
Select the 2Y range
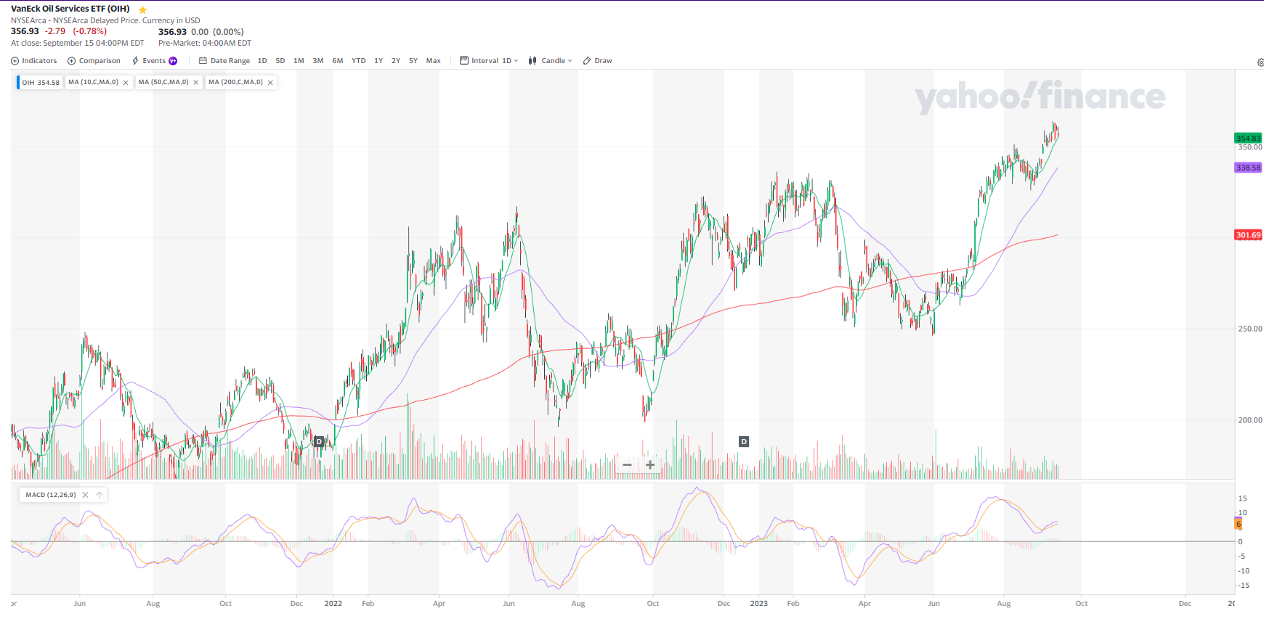[x=396, y=61]
